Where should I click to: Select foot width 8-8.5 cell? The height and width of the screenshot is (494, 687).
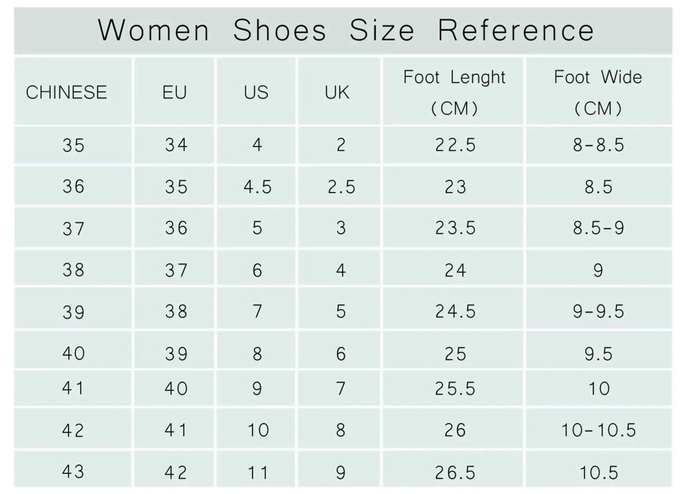(x=598, y=145)
